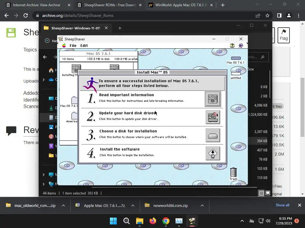The height and width of the screenshot is (228, 305).
Task: Toggle Chrome side panel
Action: point(279,15)
